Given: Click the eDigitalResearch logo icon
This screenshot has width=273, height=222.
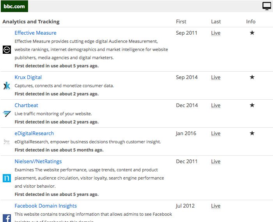Looking at the screenshot, I should [x=7, y=141].
